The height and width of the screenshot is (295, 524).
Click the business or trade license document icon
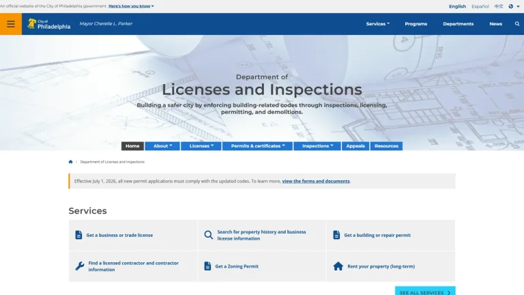[x=78, y=235]
